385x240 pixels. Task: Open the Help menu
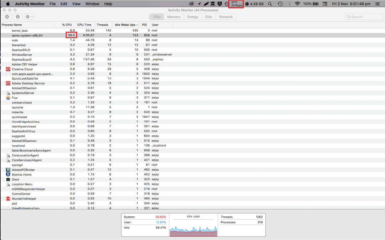pos(108,4)
